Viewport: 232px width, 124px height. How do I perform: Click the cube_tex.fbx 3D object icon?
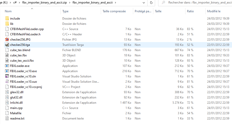tap(7, 55)
